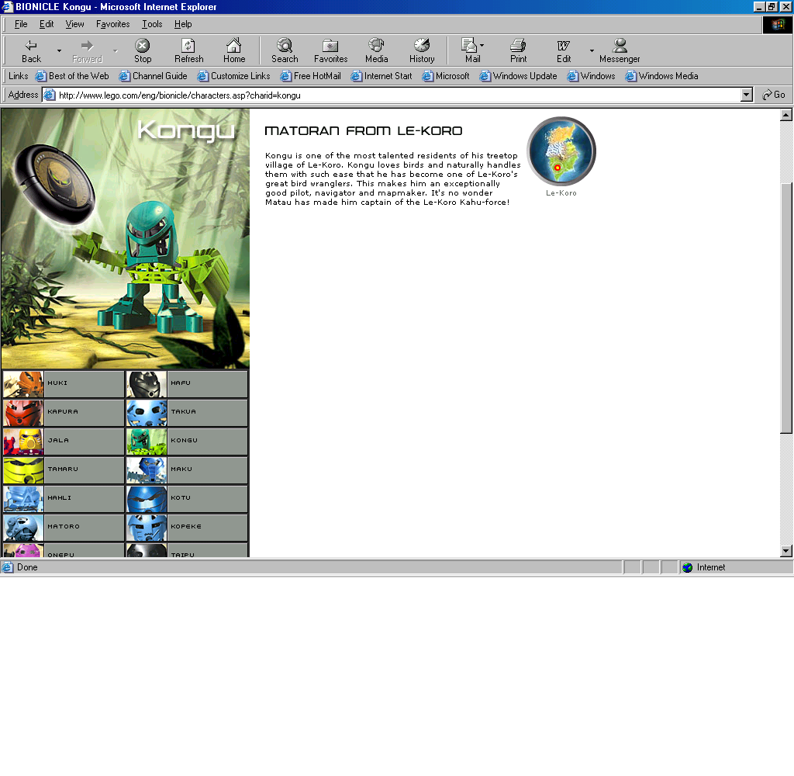Open the View menu
794x776 pixels.
(x=74, y=24)
